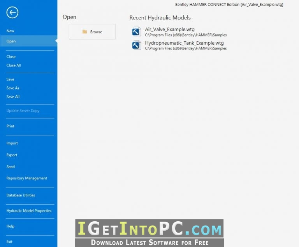This screenshot has height=247, width=299.
Task: Open the Import menu entry
Action: [x=12, y=143]
